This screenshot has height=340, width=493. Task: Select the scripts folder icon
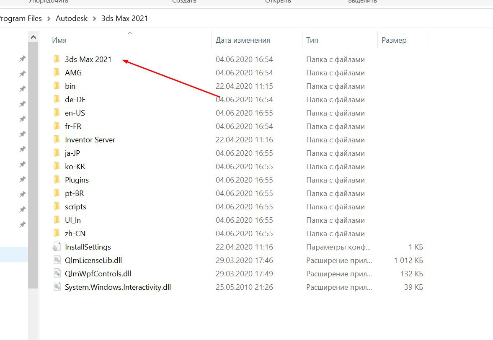(x=57, y=206)
